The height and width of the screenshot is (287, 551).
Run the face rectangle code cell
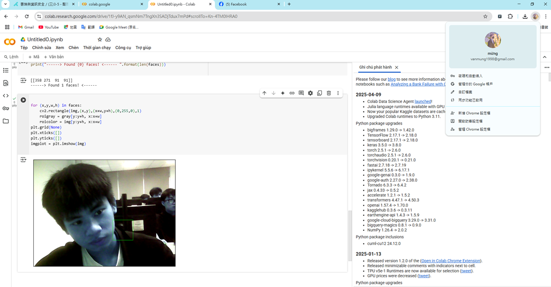pyautogui.click(x=23, y=100)
